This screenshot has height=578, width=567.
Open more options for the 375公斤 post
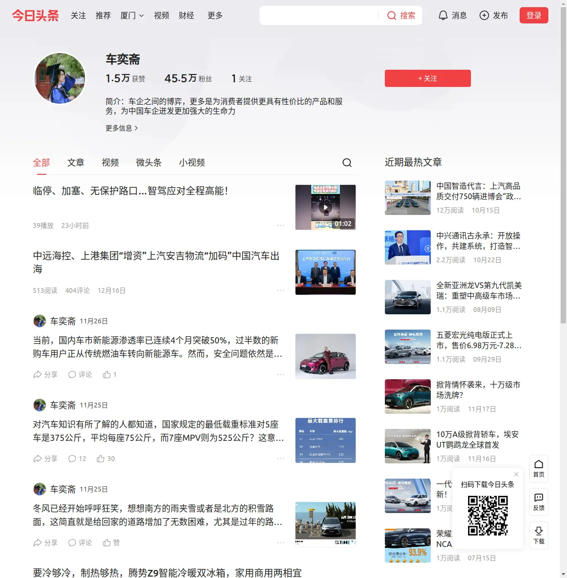pyautogui.click(x=281, y=459)
